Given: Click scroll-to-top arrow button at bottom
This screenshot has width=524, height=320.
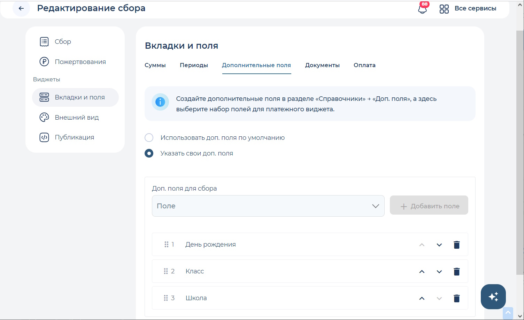Looking at the screenshot, I should (508, 313).
